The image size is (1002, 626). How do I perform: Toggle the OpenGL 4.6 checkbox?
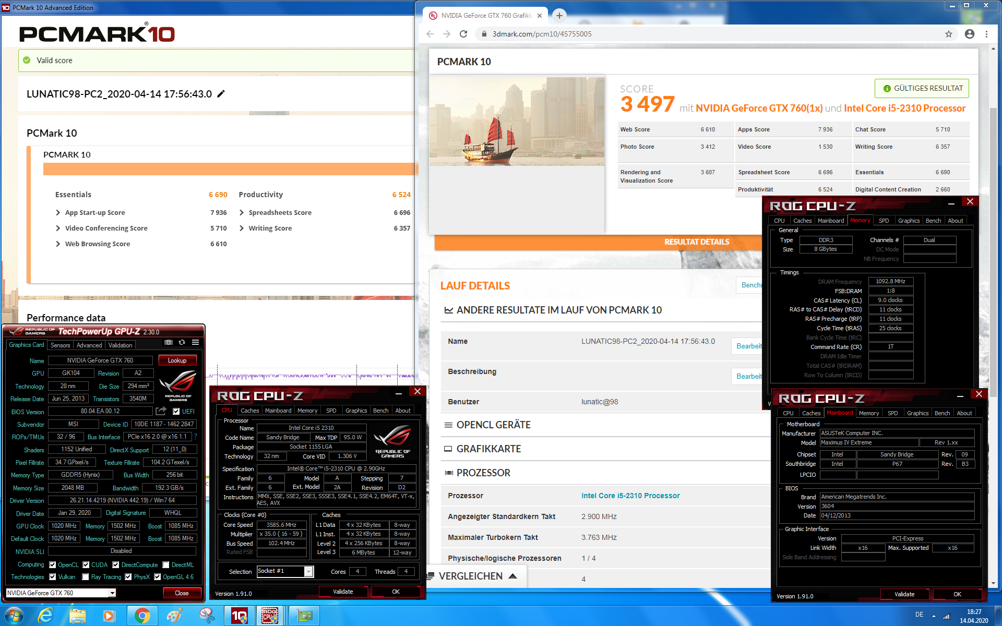click(157, 576)
